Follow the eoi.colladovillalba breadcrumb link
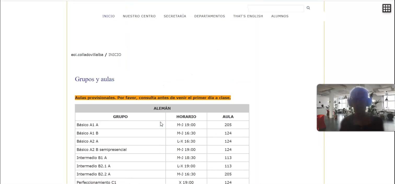The height and width of the screenshot is (184, 395). (x=87, y=55)
